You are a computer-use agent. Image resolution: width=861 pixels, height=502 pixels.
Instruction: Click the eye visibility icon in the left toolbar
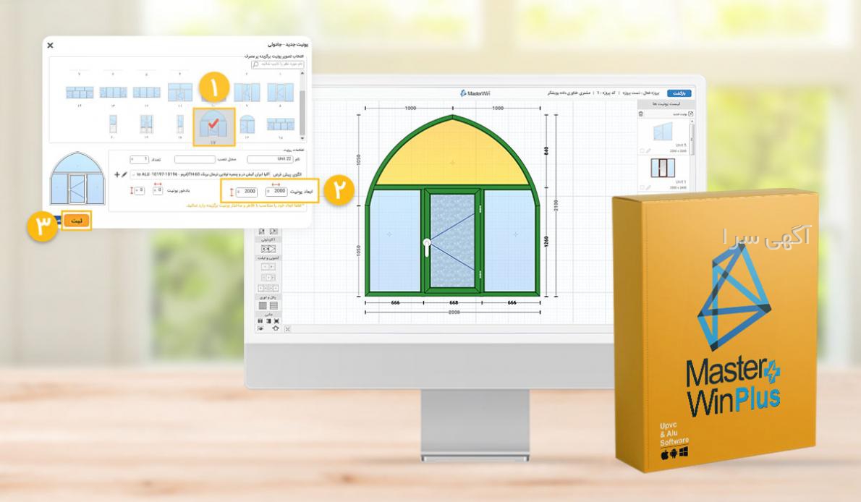point(260,328)
